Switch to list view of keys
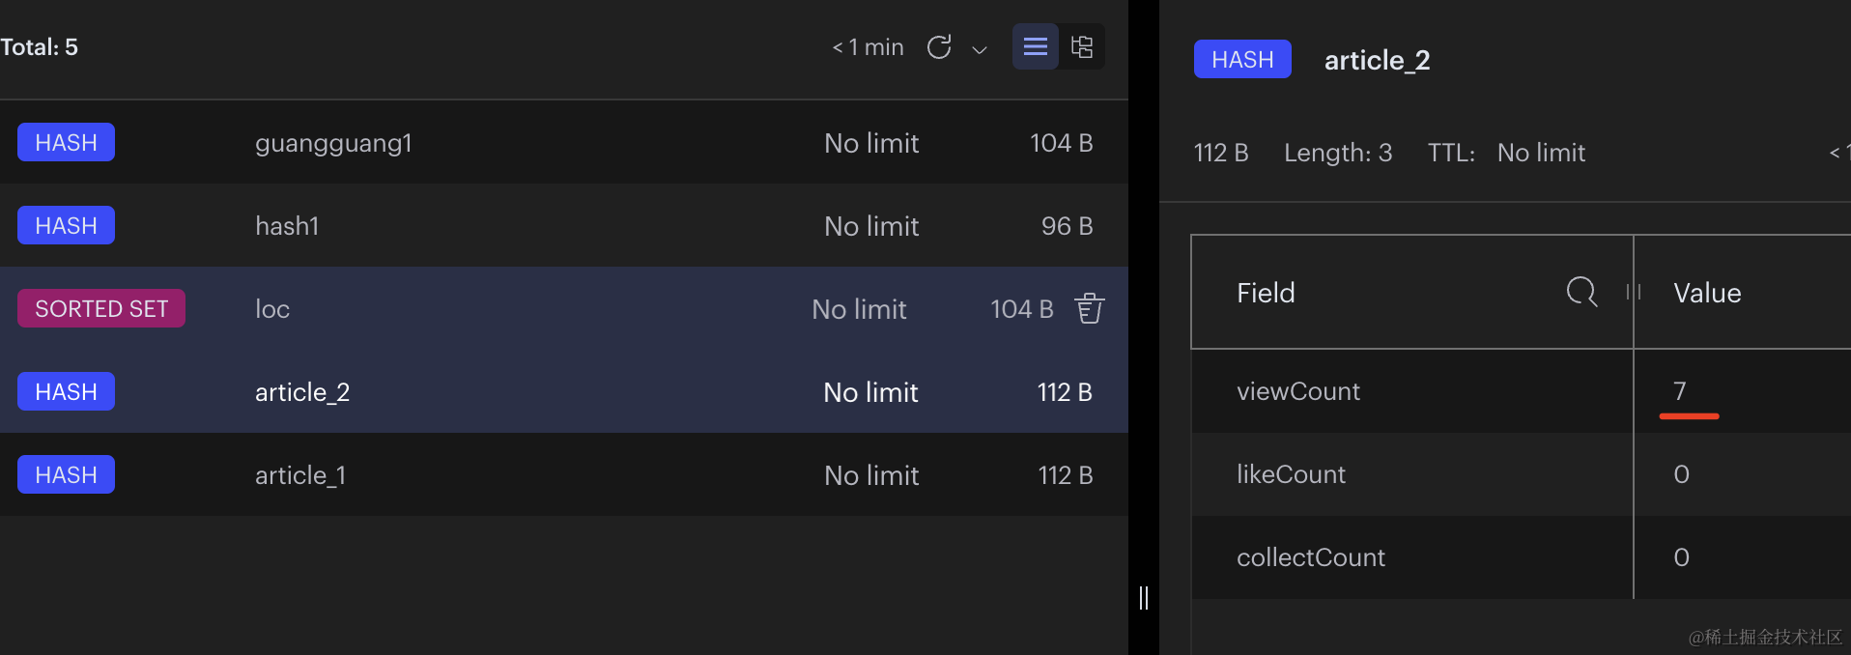Screen dimensions: 1851x655 click(1035, 46)
